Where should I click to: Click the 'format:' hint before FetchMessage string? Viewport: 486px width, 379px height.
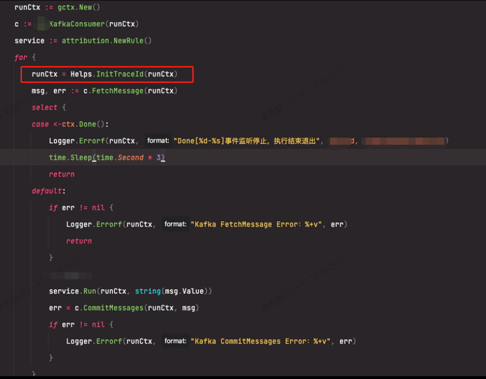[x=175, y=224]
